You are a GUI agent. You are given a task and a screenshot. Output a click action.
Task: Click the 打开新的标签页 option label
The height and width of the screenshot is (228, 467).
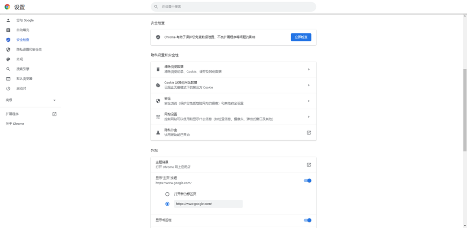tap(185, 194)
